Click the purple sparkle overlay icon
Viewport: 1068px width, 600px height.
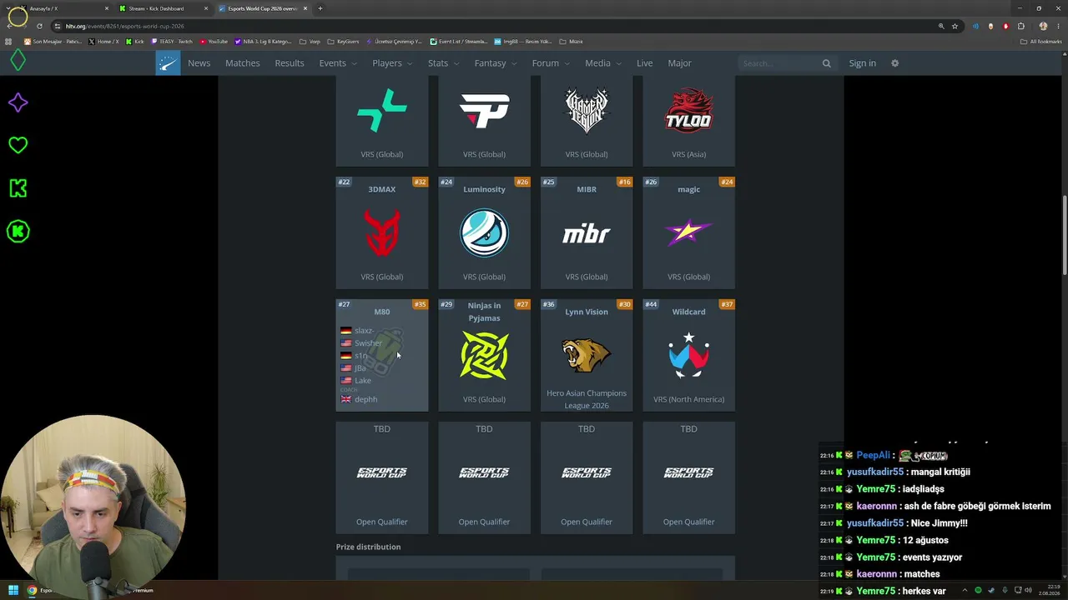click(18, 102)
